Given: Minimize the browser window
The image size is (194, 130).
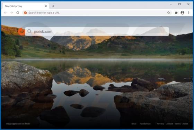Looking at the screenshot, I should (171, 4).
